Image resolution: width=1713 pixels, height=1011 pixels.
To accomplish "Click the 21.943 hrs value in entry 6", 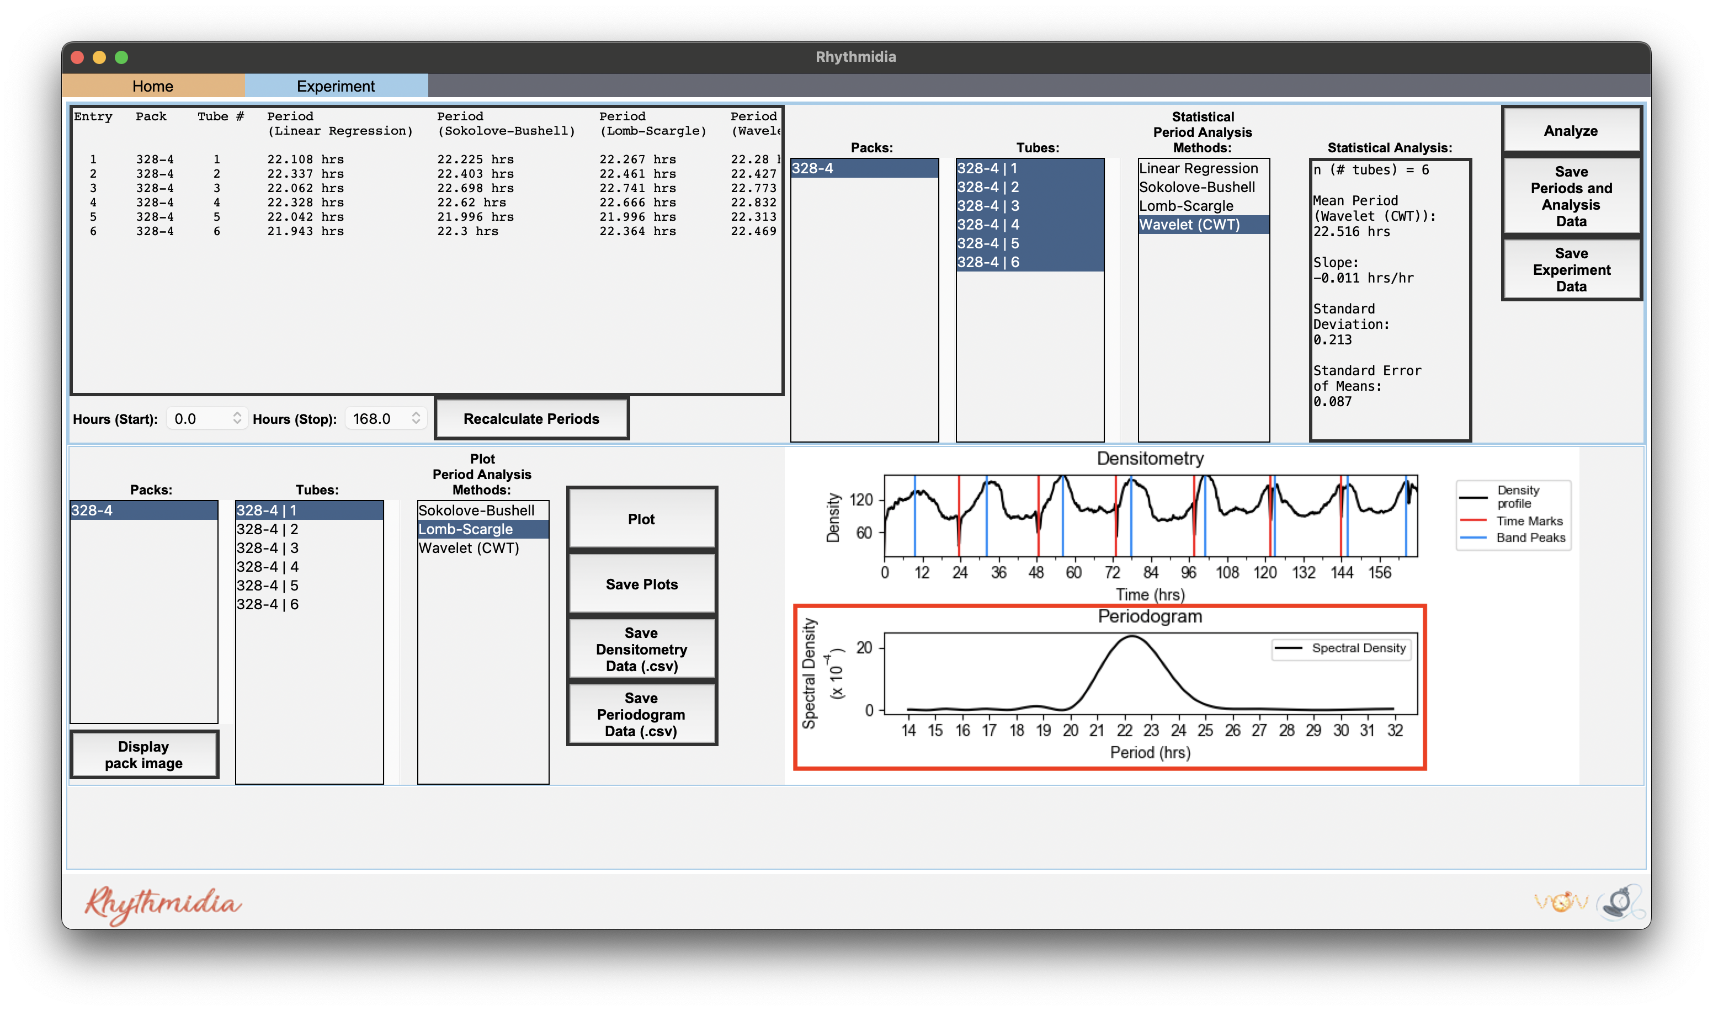I will pyautogui.click(x=305, y=231).
